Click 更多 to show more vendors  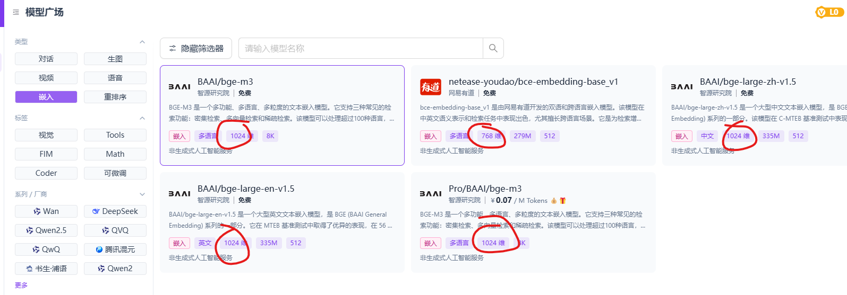21,285
